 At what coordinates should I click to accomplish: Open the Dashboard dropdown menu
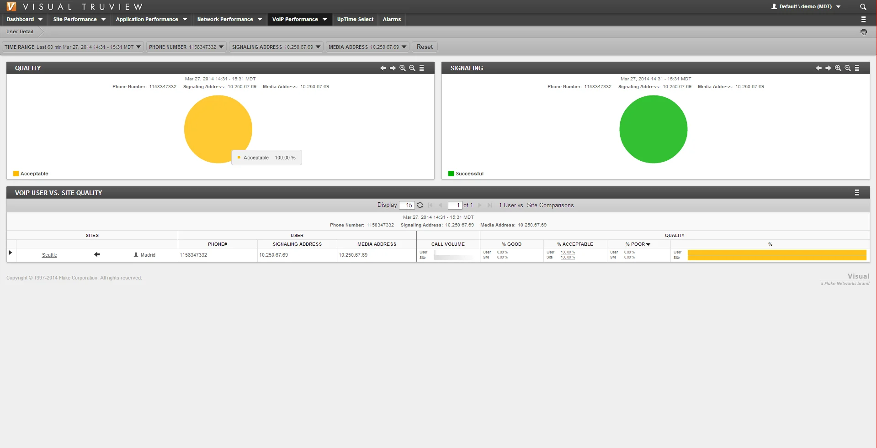[x=24, y=19]
